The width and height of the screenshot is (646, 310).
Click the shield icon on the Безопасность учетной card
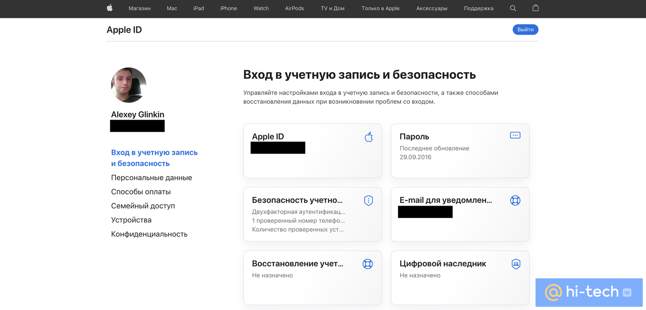tap(368, 200)
